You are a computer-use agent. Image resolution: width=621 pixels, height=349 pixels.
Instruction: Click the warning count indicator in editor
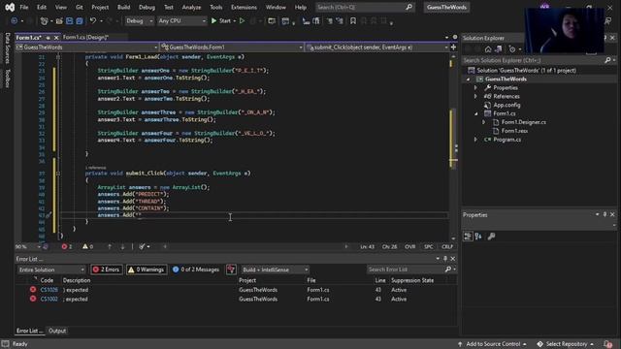[87, 246]
